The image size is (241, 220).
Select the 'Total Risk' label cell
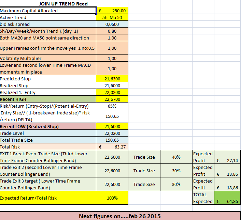pos(48,147)
